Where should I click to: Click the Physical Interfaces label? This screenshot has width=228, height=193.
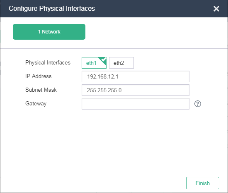pos(48,63)
